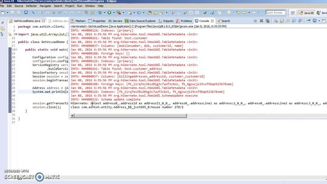
Task: Switch to the Address.java editor tab
Action: [x=58, y=21]
